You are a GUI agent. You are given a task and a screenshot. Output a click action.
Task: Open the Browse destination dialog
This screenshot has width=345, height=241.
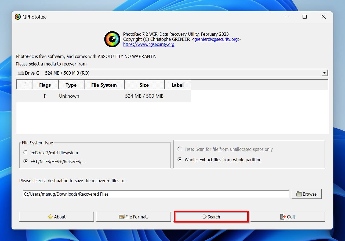(x=306, y=194)
